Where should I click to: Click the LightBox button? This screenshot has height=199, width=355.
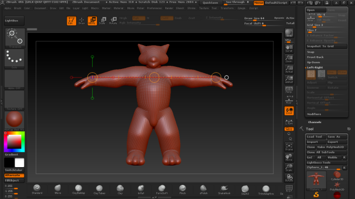click(14, 21)
